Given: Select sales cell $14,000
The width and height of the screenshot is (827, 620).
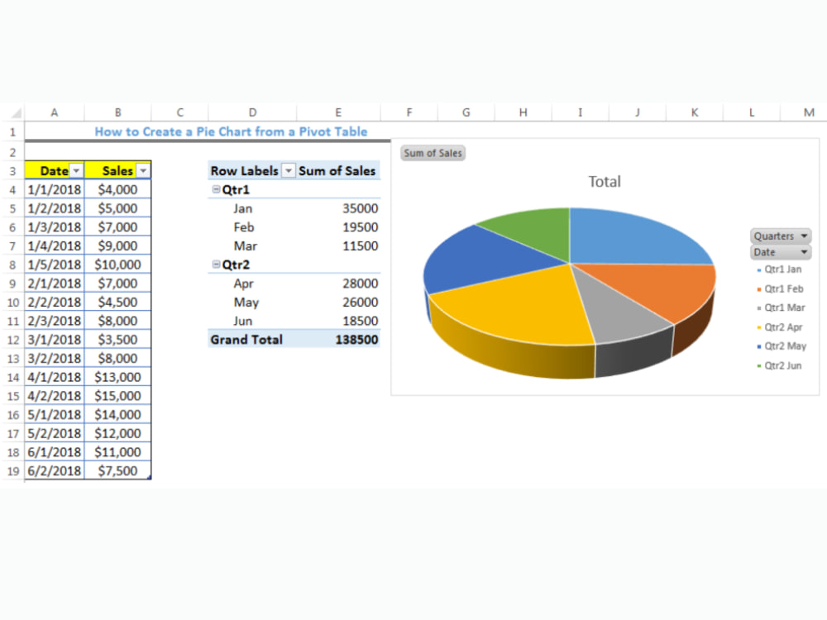Looking at the screenshot, I should [117, 414].
